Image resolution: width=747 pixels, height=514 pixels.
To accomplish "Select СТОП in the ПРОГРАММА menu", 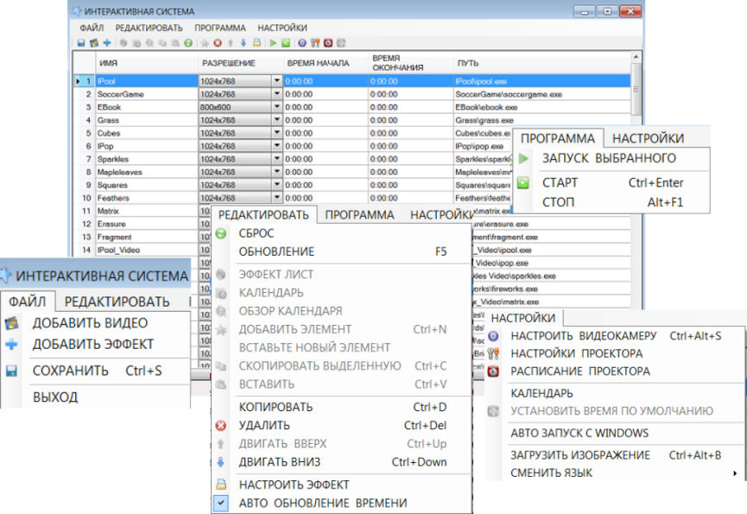I will coord(560,202).
